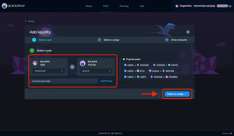Click the Dogechain network selector
This screenshot has height=136, width=234.
click(x=183, y=6)
